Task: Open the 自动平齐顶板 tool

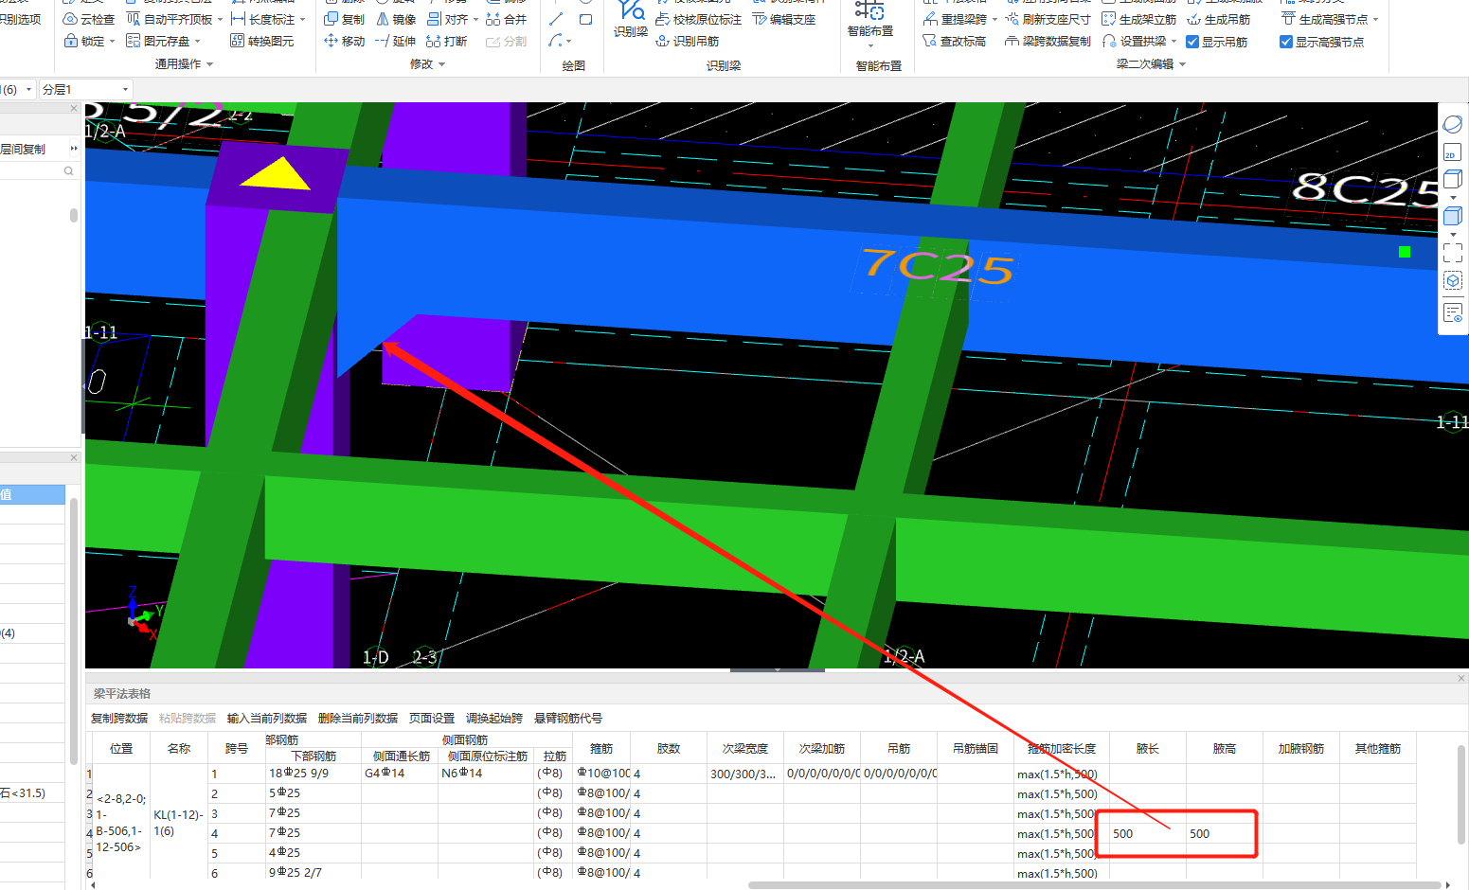Action: tap(170, 19)
